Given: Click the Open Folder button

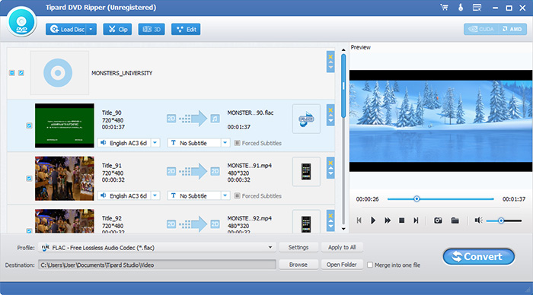Looking at the screenshot, I should [x=342, y=265].
